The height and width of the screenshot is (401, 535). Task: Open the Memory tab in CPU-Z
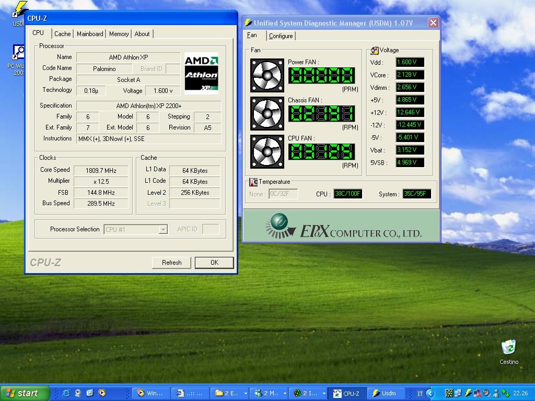point(119,34)
